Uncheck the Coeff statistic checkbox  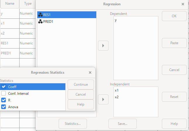(3, 87)
